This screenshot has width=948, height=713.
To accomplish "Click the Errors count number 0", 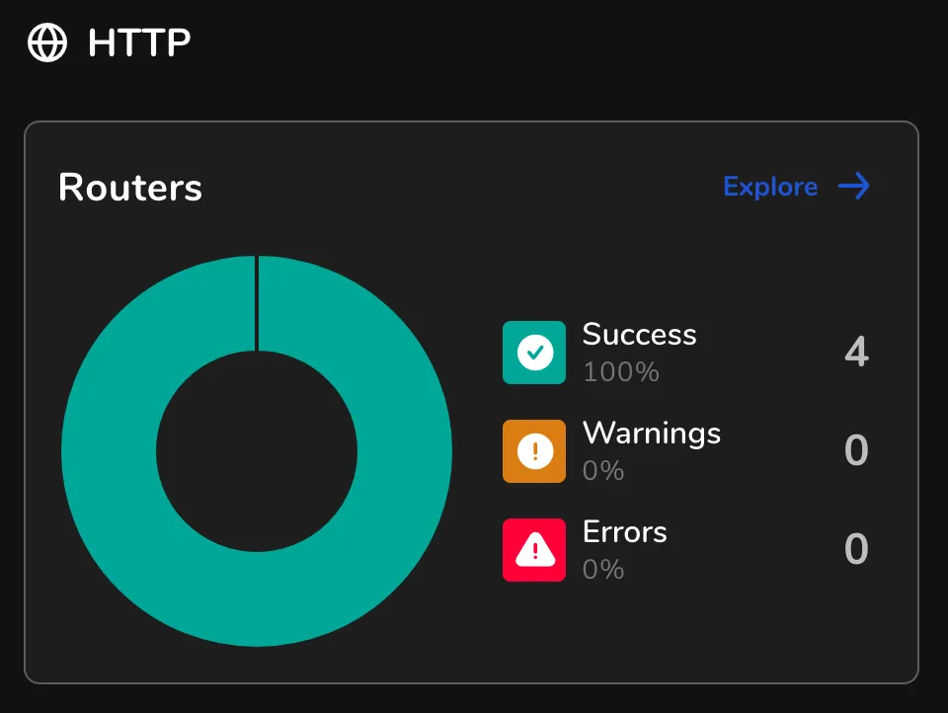I will (856, 550).
